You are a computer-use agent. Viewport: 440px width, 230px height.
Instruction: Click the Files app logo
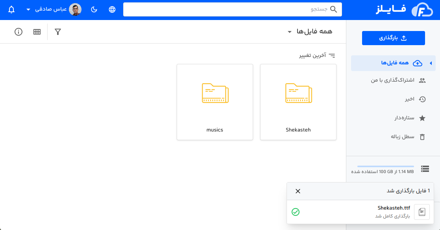pos(422,9)
